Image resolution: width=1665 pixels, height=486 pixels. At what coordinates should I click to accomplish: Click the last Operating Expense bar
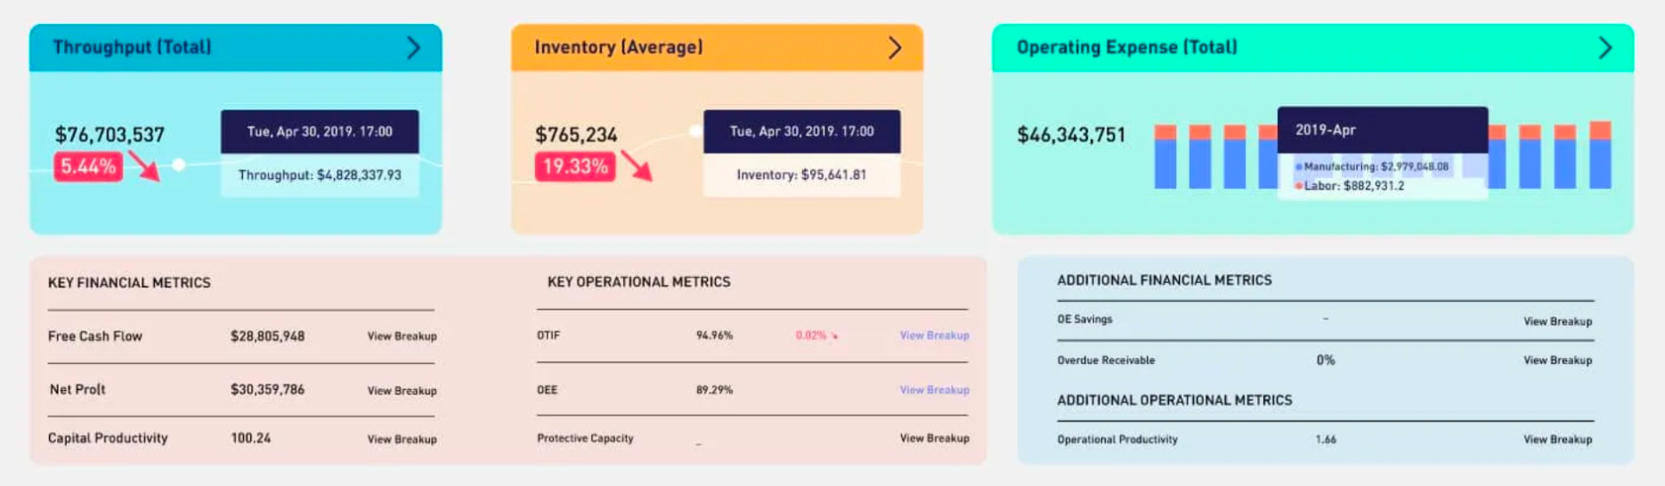click(x=1600, y=157)
